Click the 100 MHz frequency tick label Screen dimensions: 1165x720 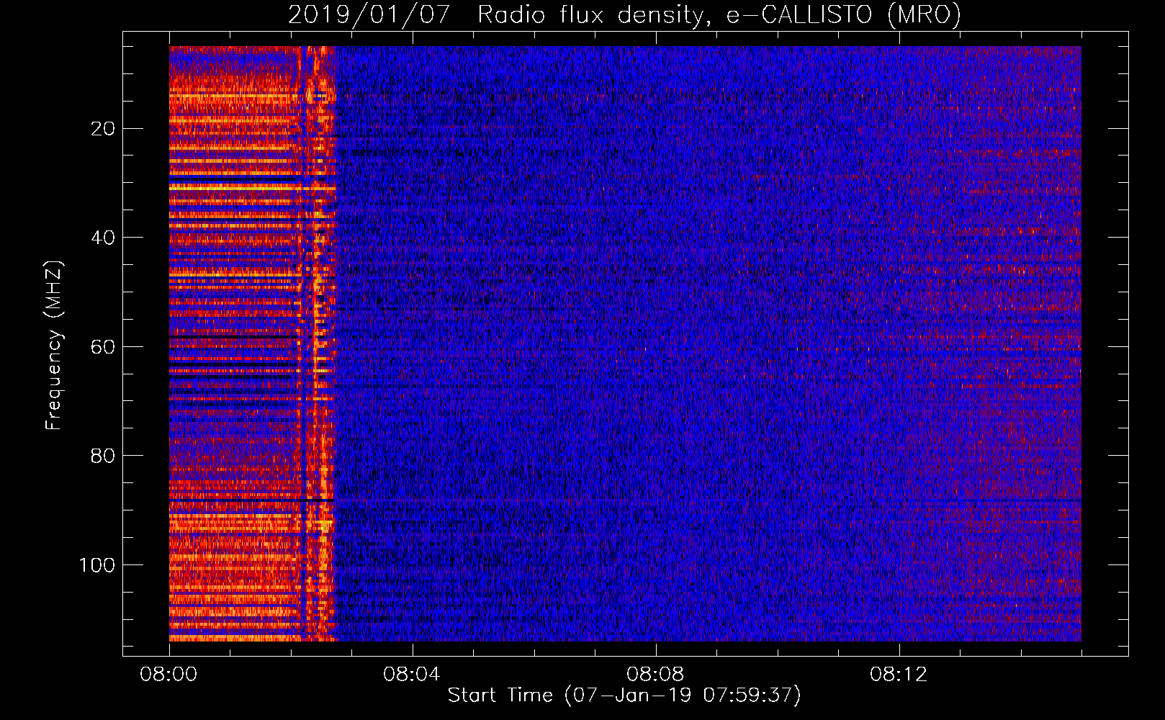point(98,565)
